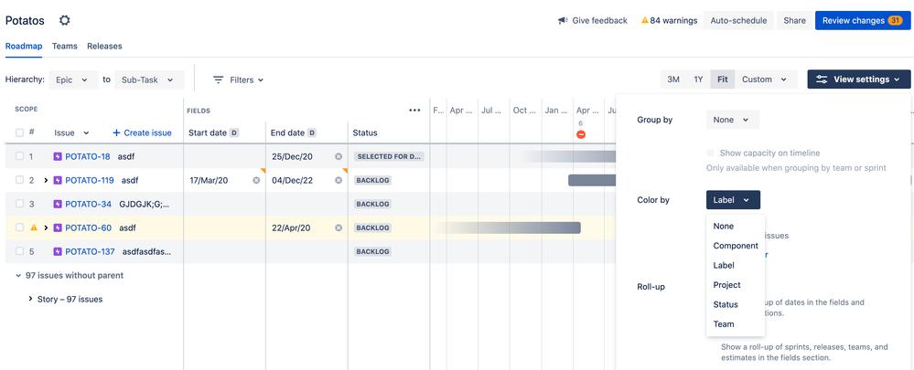
Task: Click the POTATO-137 epic type icon
Action: coord(57,252)
